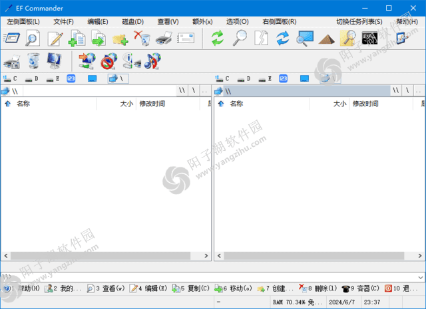This screenshot has width=426, height=309.
Task: Click the info printer globe icon
Action: coord(132,60)
